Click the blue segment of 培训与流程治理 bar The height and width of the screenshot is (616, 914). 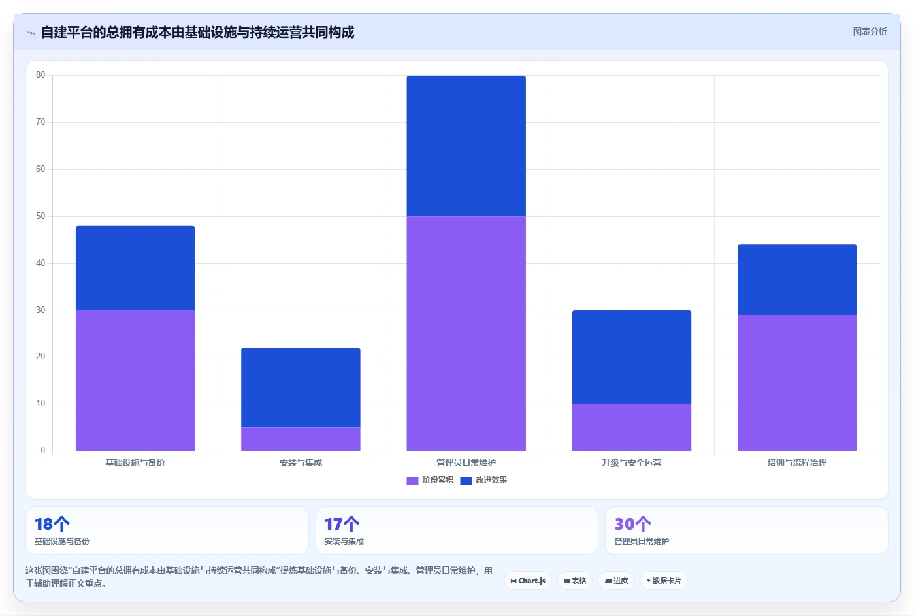797,280
